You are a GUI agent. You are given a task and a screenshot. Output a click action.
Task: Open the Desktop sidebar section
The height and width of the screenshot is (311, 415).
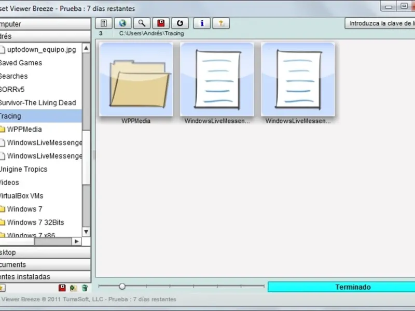[x=45, y=252]
